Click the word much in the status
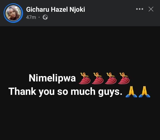This screenshot has height=140, width=160. 83,91
